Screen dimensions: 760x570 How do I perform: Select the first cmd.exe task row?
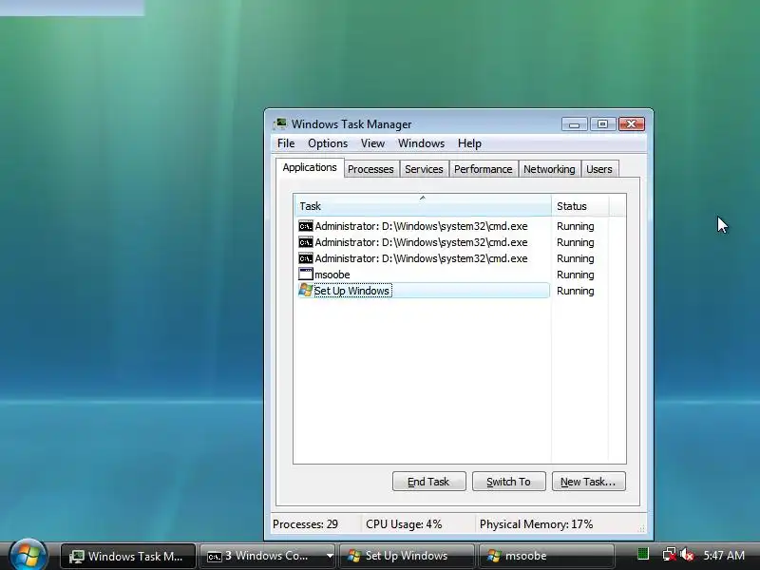click(x=423, y=226)
